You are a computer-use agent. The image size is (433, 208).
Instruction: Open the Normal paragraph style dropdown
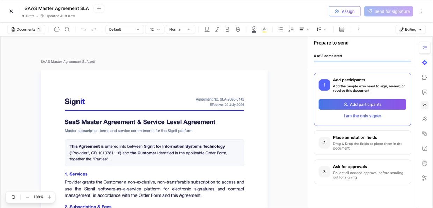pyautogui.click(x=180, y=30)
